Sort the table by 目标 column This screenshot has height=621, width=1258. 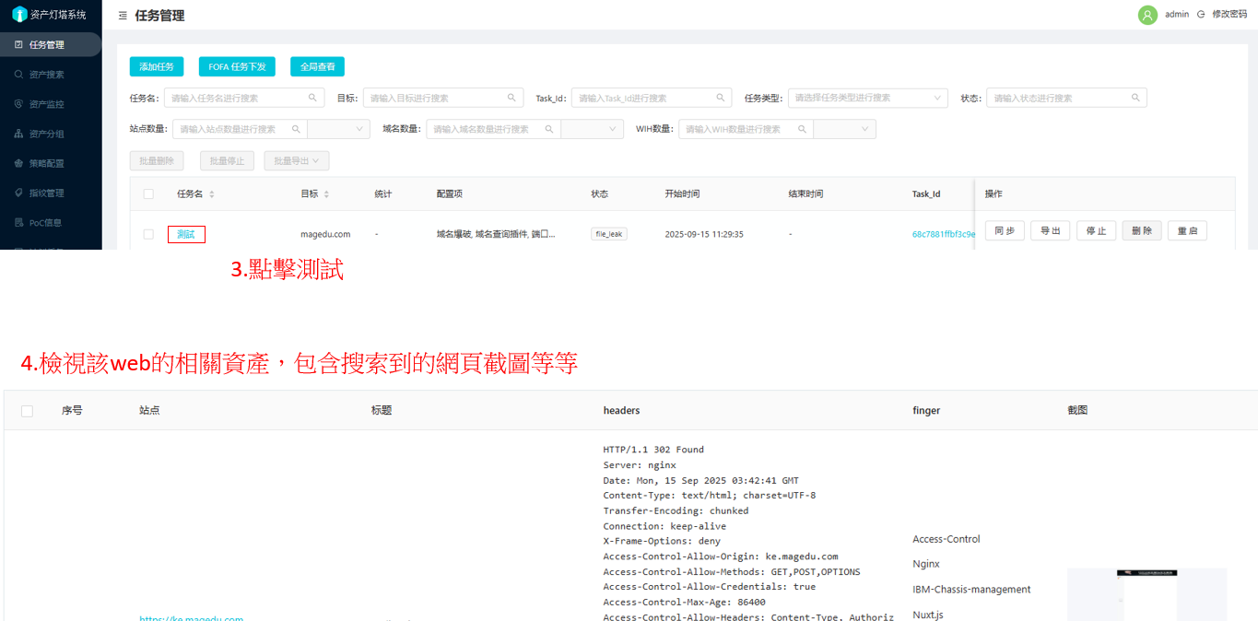[326, 194]
